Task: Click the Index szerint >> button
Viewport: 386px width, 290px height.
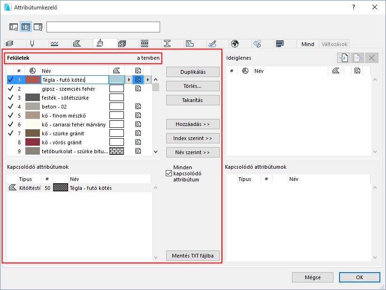Action: (x=193, y=138)
